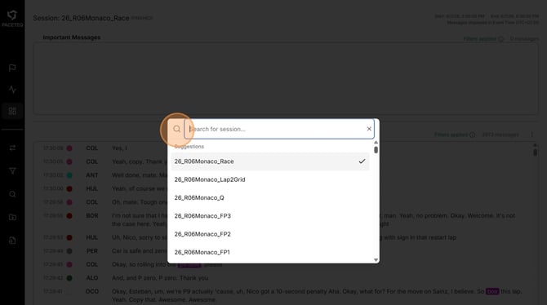
Task: Open the filter funnel icon in the sidebar
Action: pos(12,170)
